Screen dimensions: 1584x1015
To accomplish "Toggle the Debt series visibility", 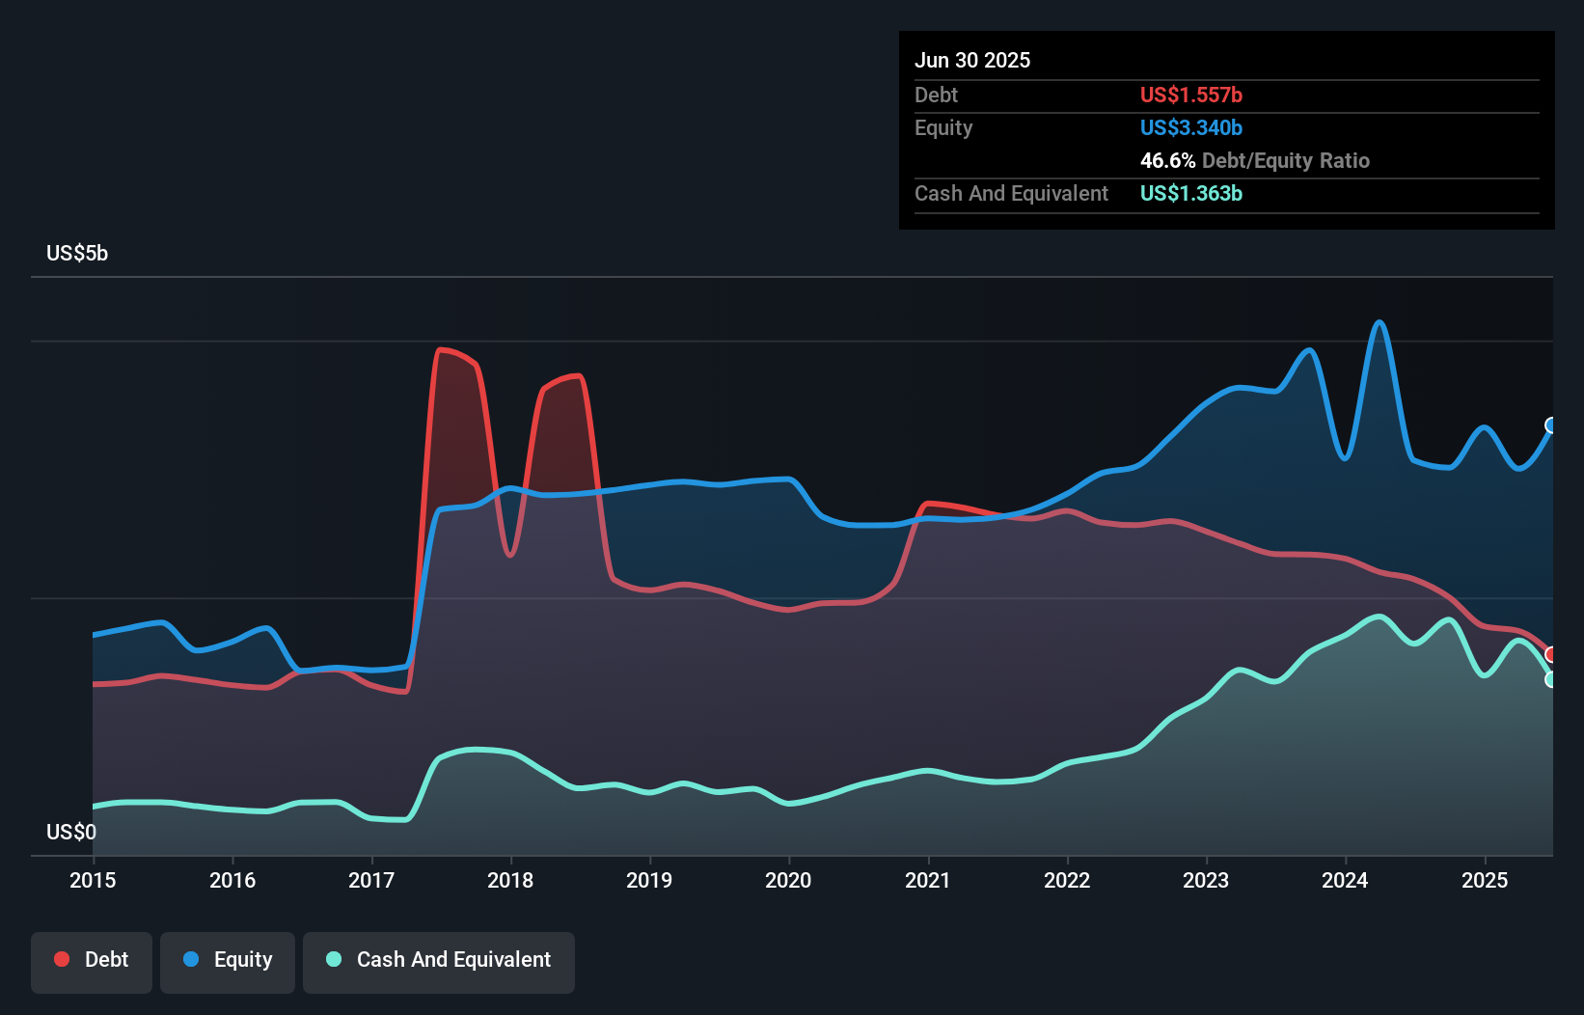I will pos(92,960).
